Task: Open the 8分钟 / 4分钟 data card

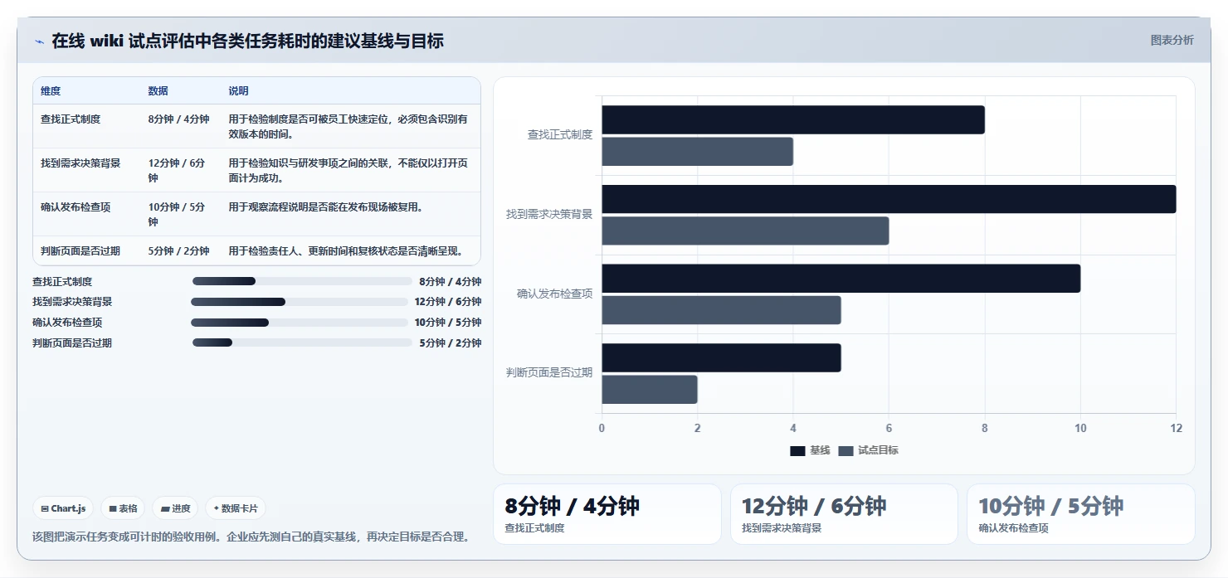Action: click(x=607, y=514)
